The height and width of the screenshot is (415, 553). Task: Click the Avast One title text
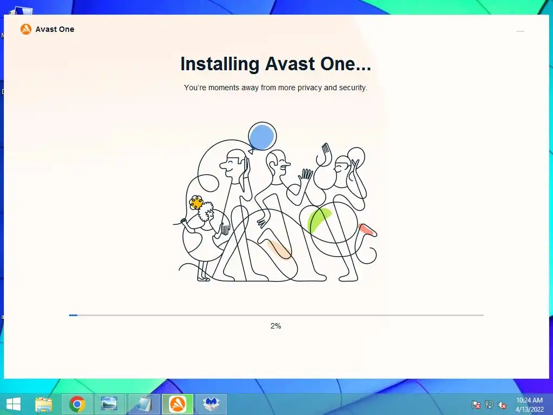(x=55, y=29)
